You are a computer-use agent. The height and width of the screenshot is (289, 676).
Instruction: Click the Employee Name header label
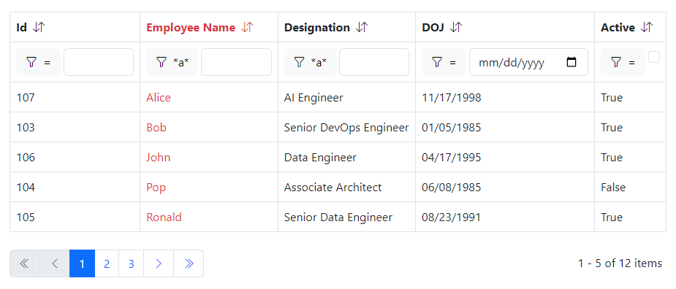[x=191, y=28]
